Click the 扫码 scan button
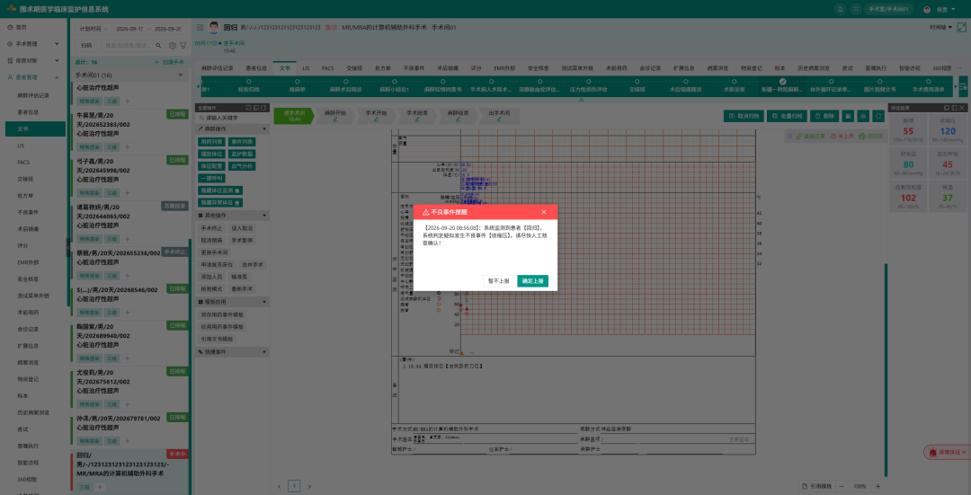This screenshot has height=495, width=971. point(86,45)
